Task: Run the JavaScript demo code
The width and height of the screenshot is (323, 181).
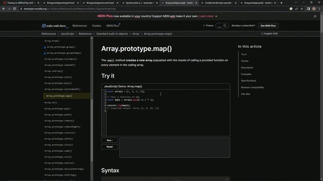Action: point(110,140)
